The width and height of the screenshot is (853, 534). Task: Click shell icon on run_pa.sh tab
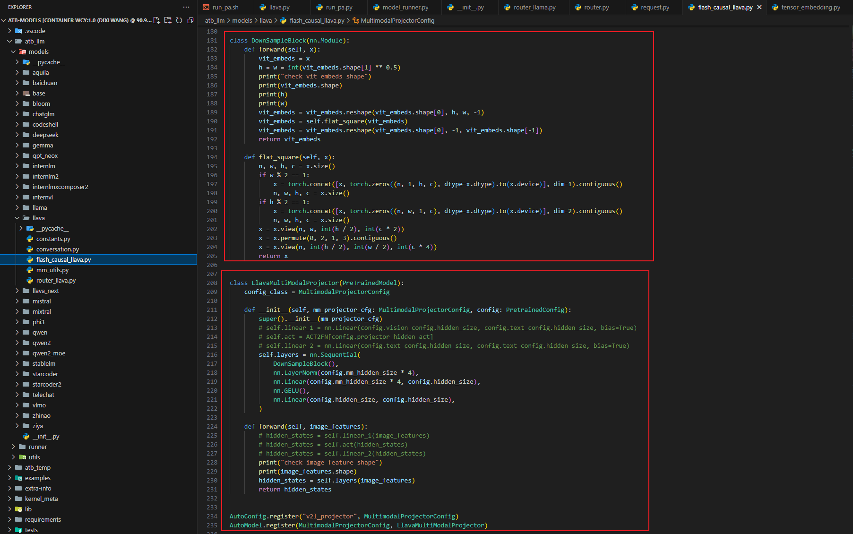(206, 7)
